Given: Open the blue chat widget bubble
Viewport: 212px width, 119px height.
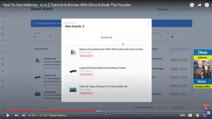Looking at the screenshot, I should (x=209, y=113).
